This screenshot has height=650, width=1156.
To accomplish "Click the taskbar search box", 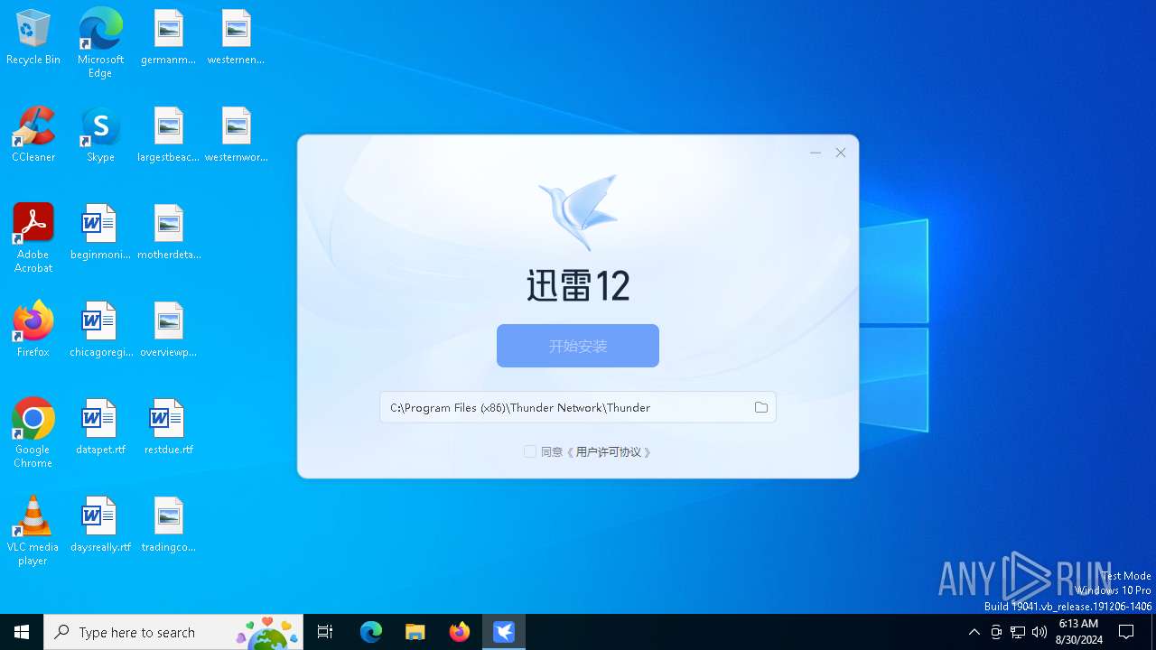I will [173, 632].
